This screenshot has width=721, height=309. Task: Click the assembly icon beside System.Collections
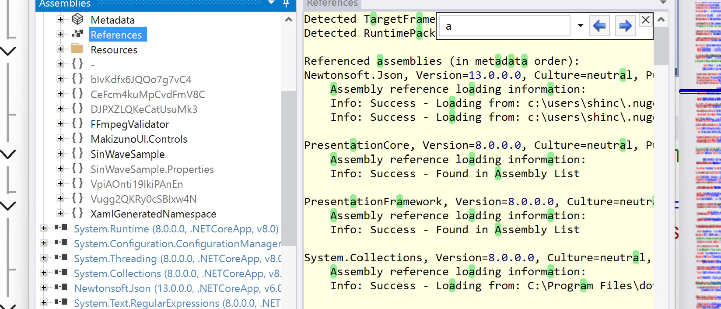click(61, 272)
